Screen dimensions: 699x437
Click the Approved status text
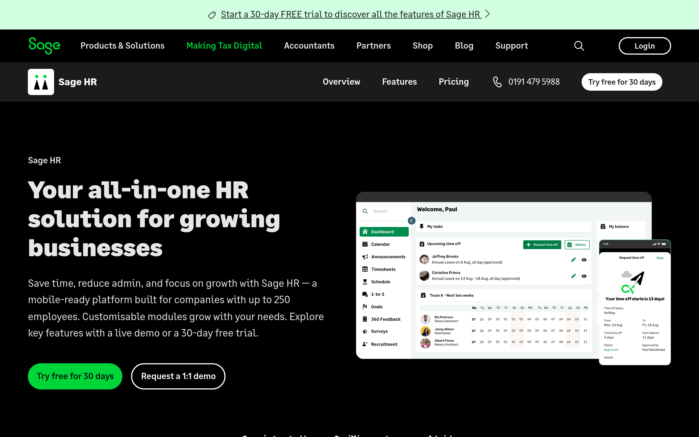coord(611,350)
